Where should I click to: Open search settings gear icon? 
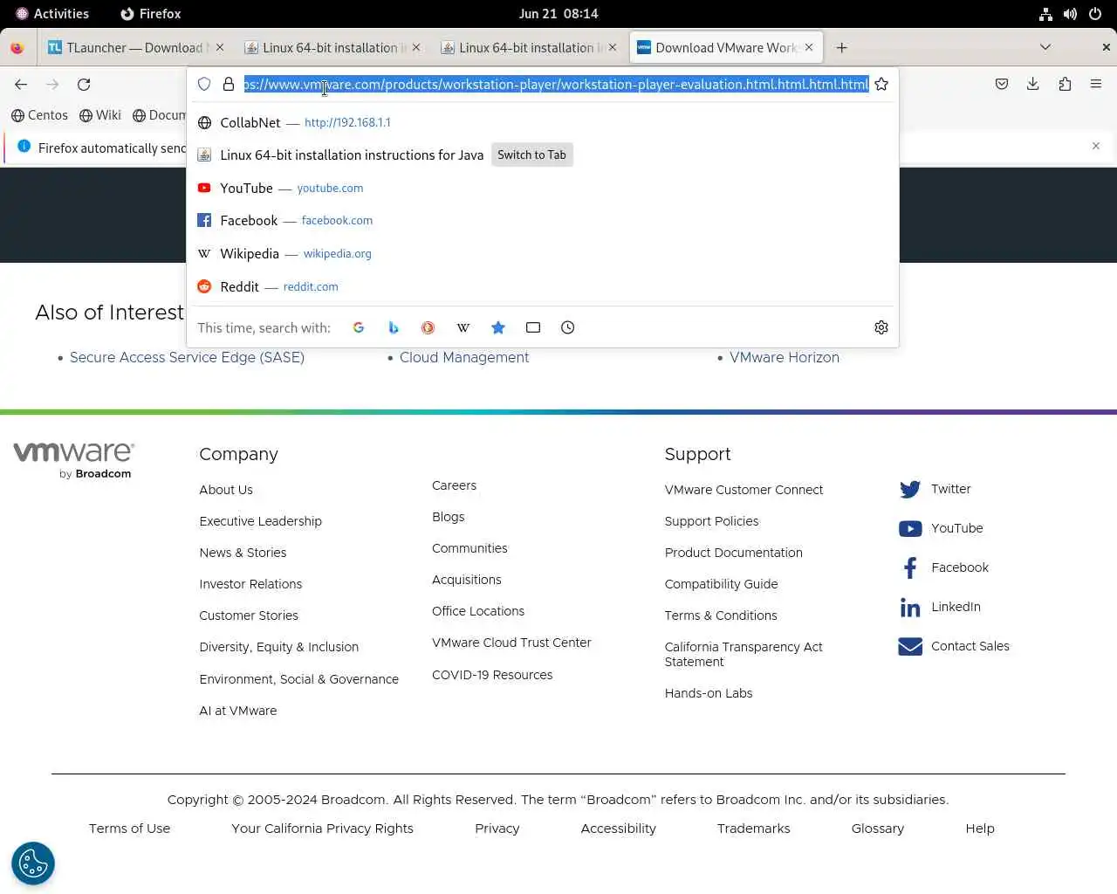click(881, 327)
